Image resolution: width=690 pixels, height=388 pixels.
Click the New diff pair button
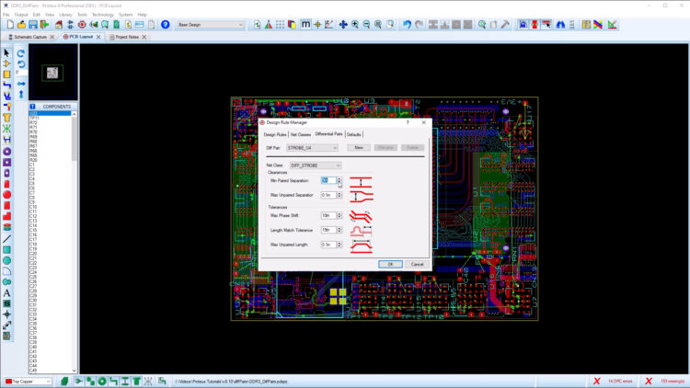click(x=358, y=147)
